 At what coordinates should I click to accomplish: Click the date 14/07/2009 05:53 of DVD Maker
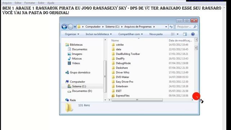178,77
